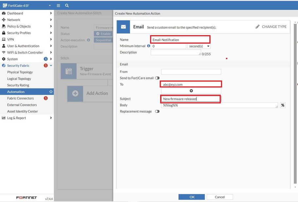
Task: Enable the Replacement message toggle
Action: 157,111
